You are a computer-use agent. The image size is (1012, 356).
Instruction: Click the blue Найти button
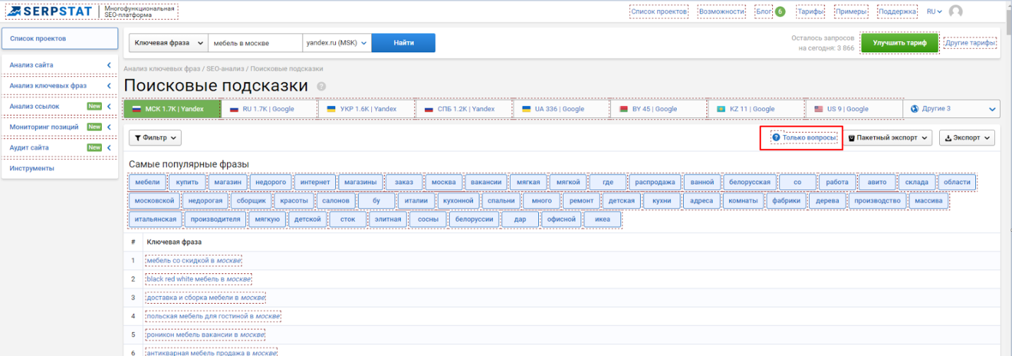pyautogui.click(x=404, y=42)
